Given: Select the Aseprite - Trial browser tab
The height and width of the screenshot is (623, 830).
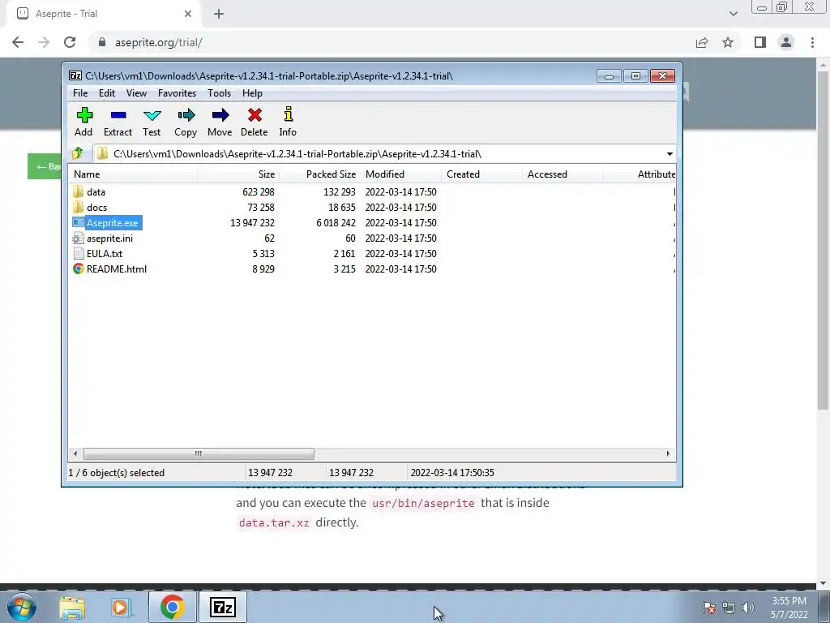Looking at the screenshot, I should (x=103, y=14).
